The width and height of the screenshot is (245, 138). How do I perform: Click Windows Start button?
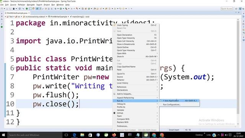tap(3, 135)
